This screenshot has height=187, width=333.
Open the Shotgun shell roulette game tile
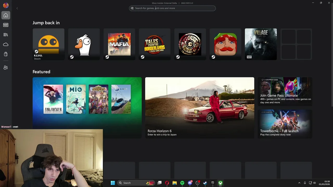coord(190,44)
